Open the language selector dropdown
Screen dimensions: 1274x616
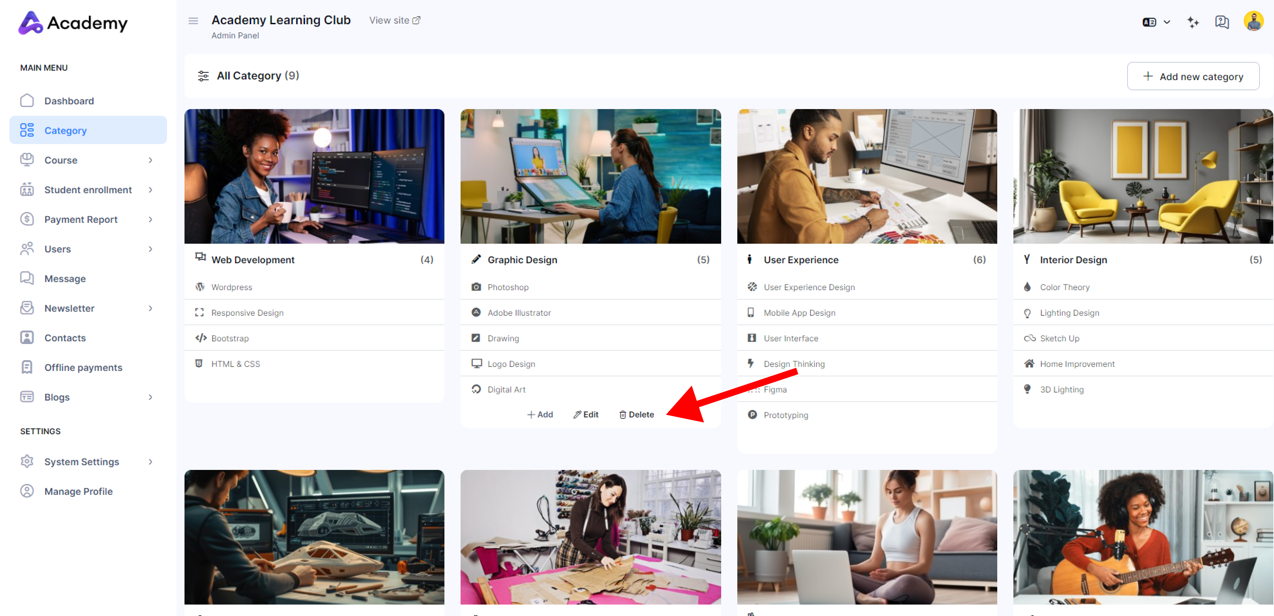(1156, 22)
